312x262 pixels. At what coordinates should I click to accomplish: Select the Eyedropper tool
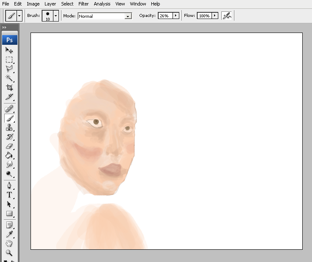pyautogui.click(x=9, y=234)
